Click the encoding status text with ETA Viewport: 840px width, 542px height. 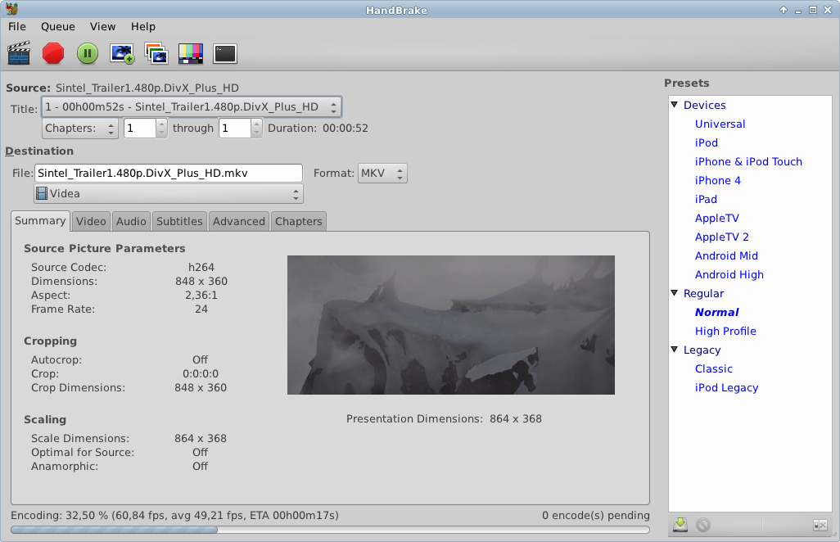click(174, 515)
